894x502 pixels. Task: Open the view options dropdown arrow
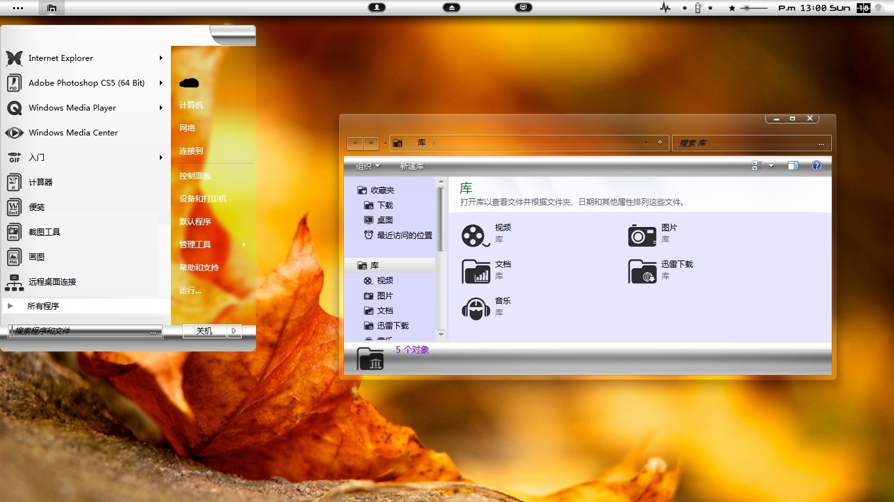[x=771, y=166]
